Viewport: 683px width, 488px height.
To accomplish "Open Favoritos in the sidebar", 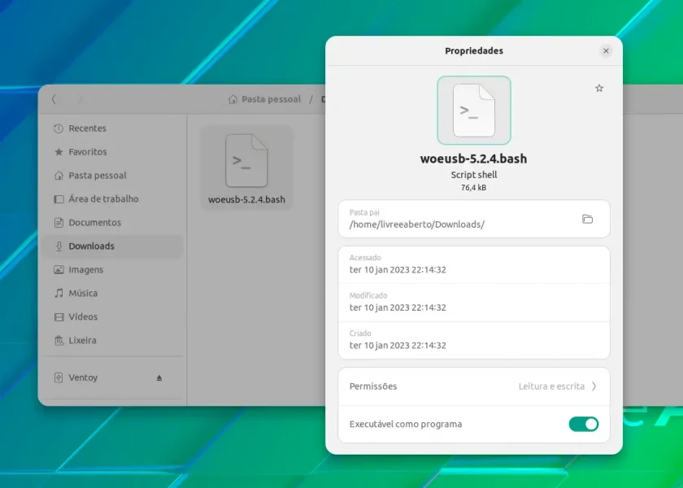I will 113,151.
